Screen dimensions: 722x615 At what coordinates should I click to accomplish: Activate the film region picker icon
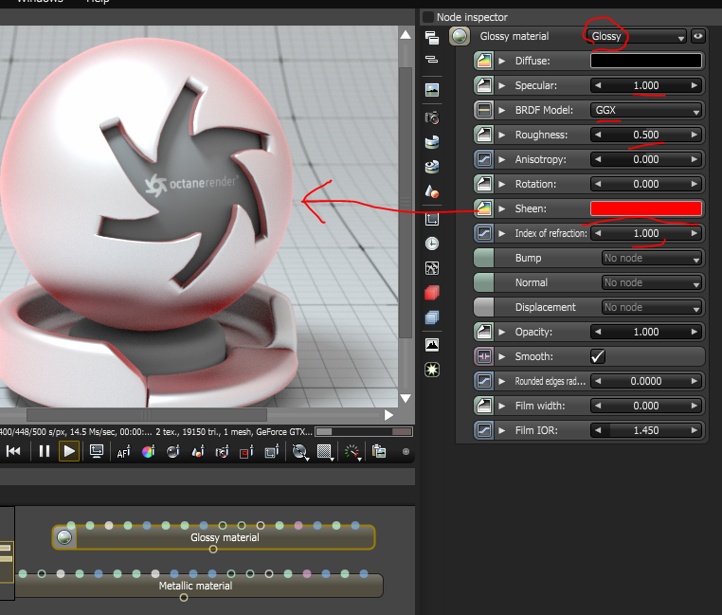point(272,452)
